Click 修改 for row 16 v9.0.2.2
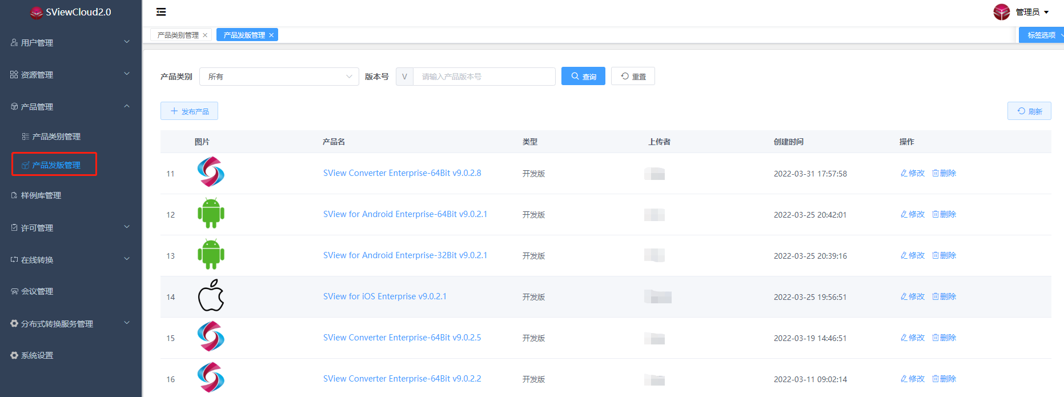1064x397 pixels. [912, 379]
